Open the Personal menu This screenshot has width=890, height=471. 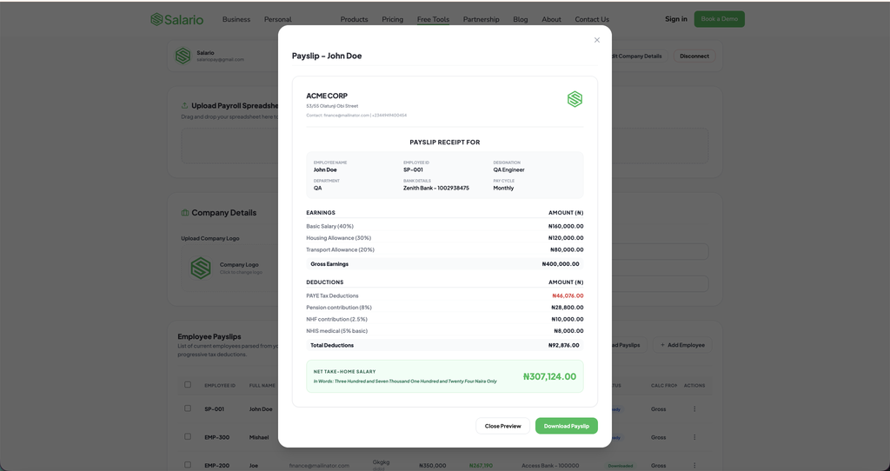click(x=277, y=19)
